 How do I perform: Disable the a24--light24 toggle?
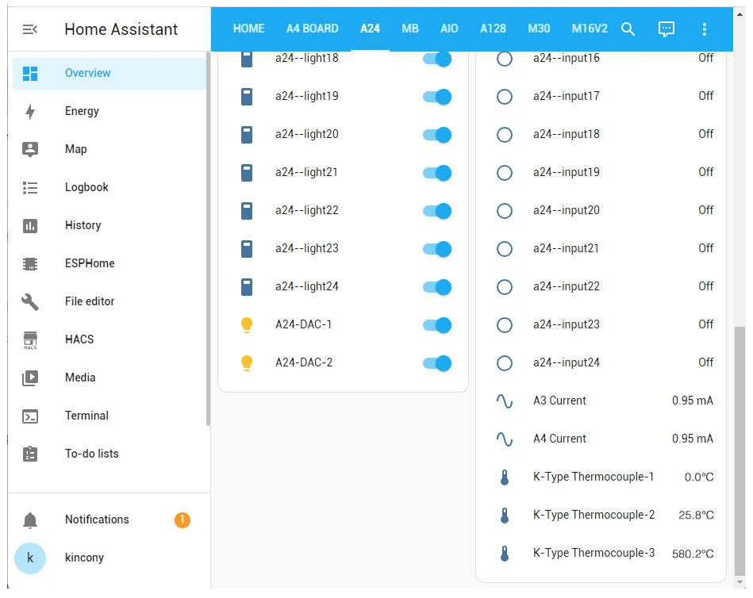point(437,287)
